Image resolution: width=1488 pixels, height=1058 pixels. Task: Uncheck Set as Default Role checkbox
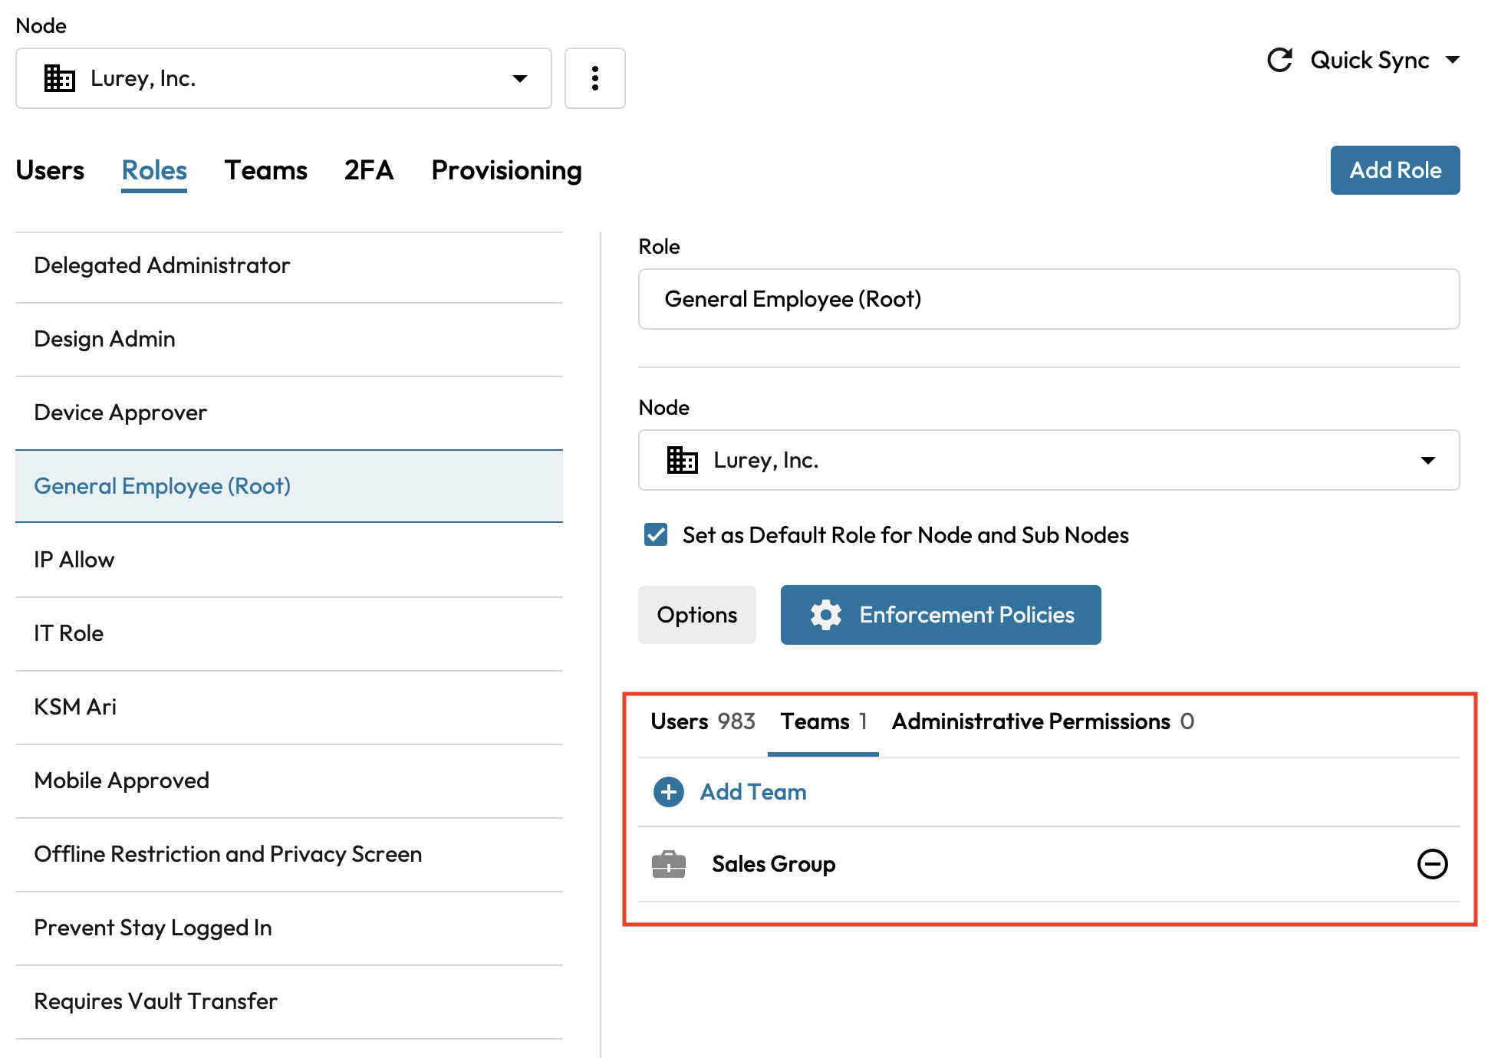click(656, 534)
